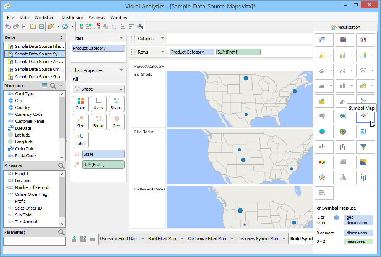Click the Measures search magnifier icon
Viewport: 381px width, 257px height.
click(x=61, y=166)
